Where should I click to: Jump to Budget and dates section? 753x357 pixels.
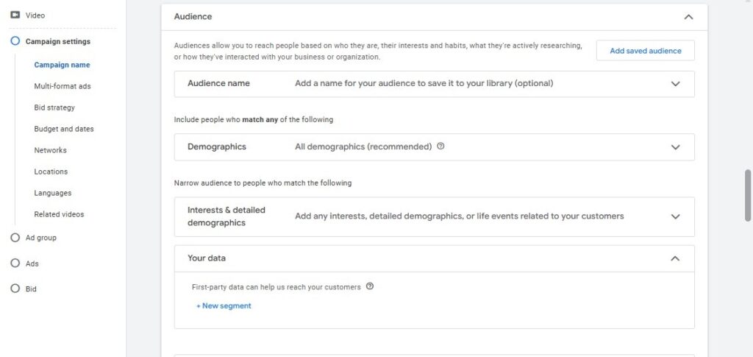[64, 129]
